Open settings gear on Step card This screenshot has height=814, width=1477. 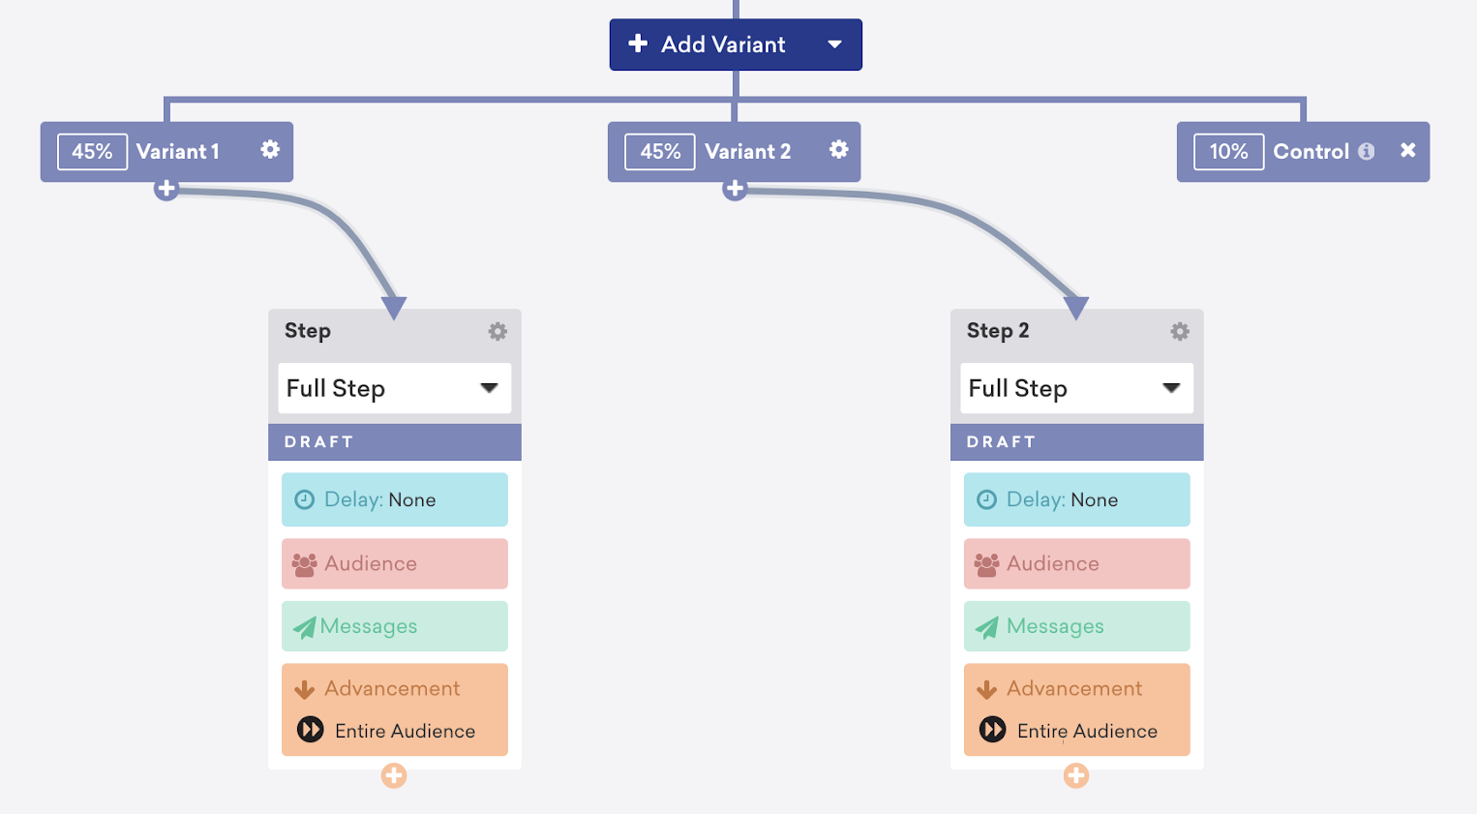[497, 331]
